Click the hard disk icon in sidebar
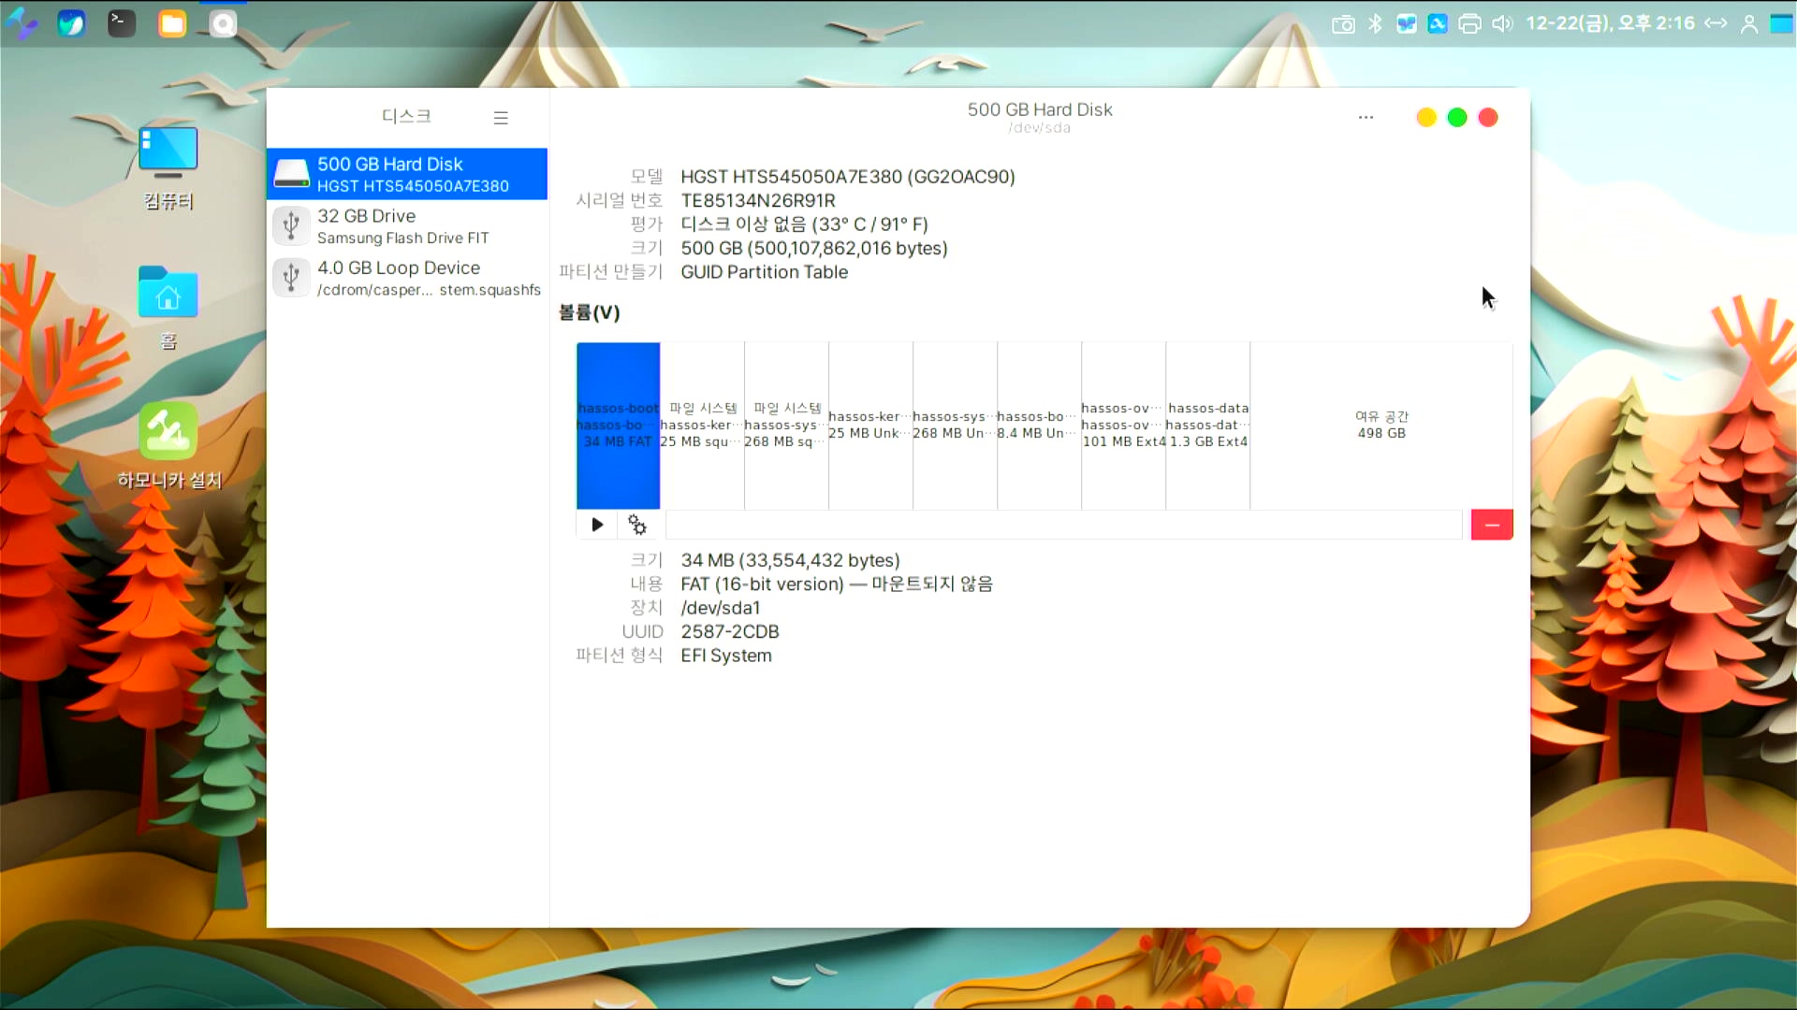This screenshot has width=1797, height=1010. click(x=291, y=174)
